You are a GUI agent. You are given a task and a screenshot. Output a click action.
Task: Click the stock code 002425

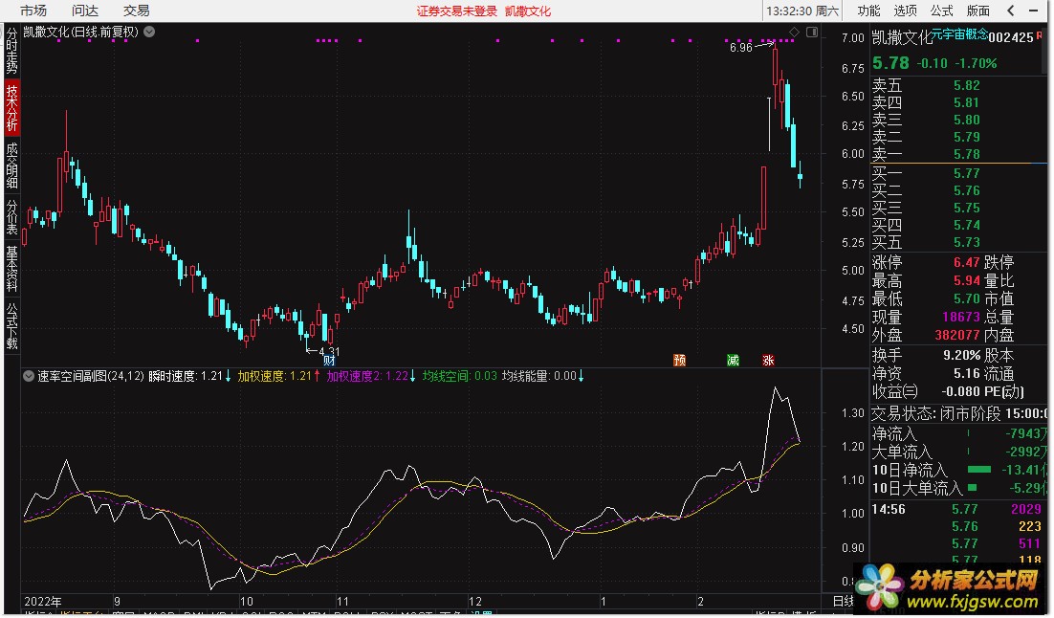(x=1010, y=37)
